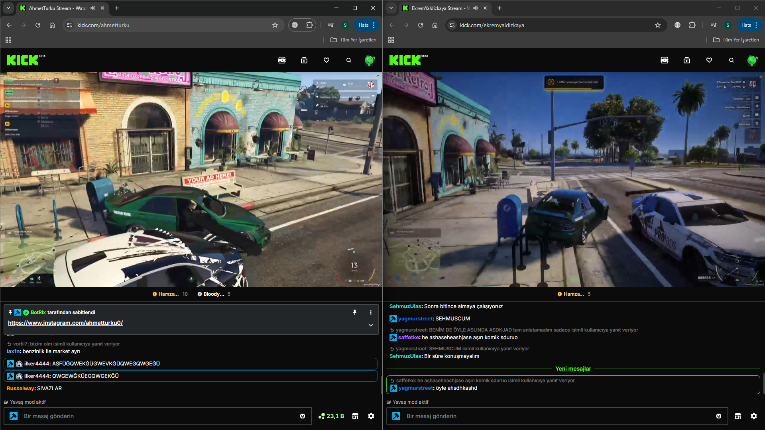765x430 pixels.
Task: Open the ahmetturku0 Instagram link
Action: point(65,323)
